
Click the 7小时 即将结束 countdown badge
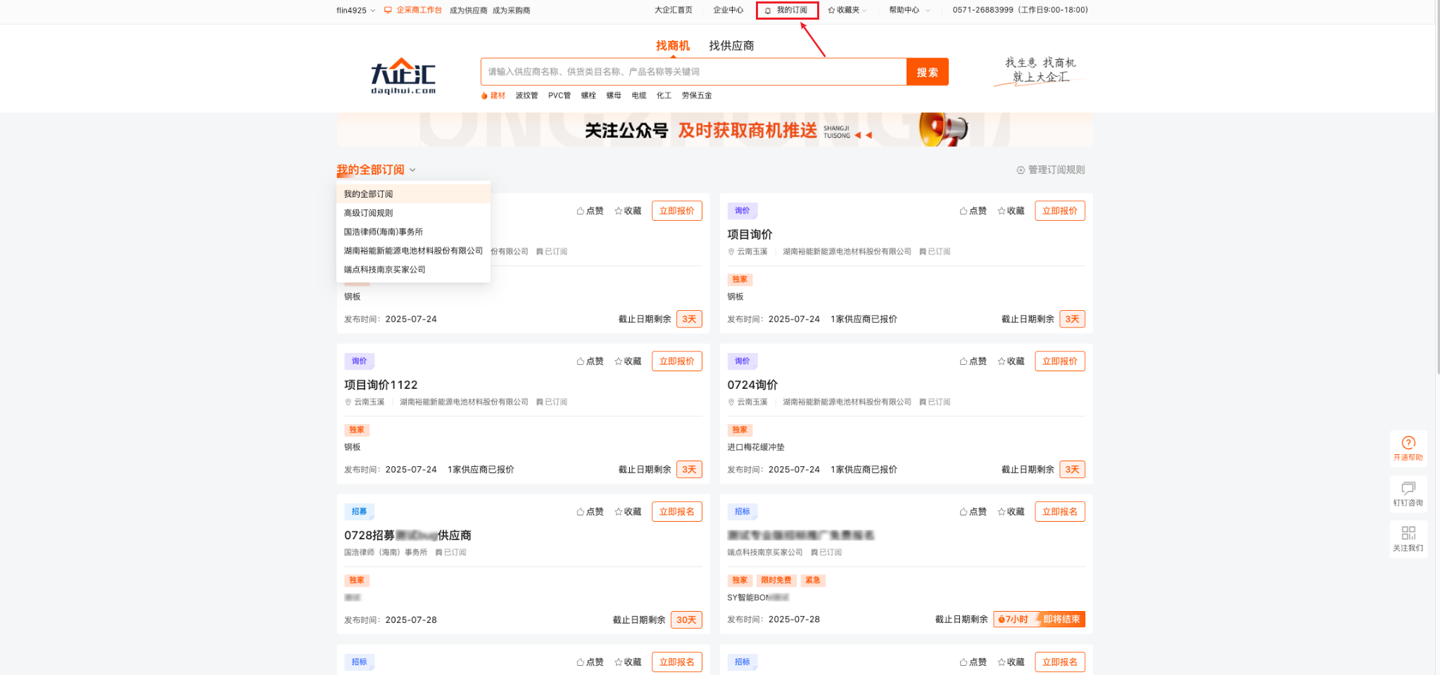click(1039, 619)
